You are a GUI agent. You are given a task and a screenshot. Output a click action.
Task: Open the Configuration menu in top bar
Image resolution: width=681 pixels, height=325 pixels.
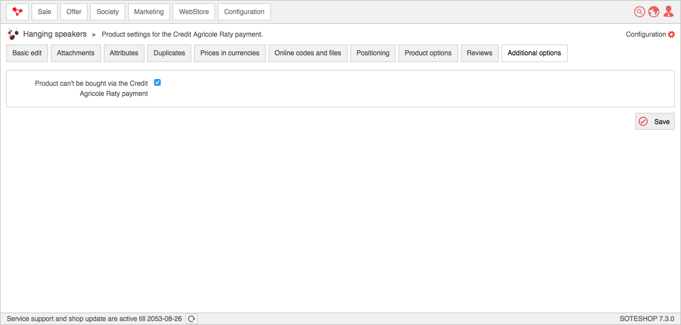coord(244,12)
